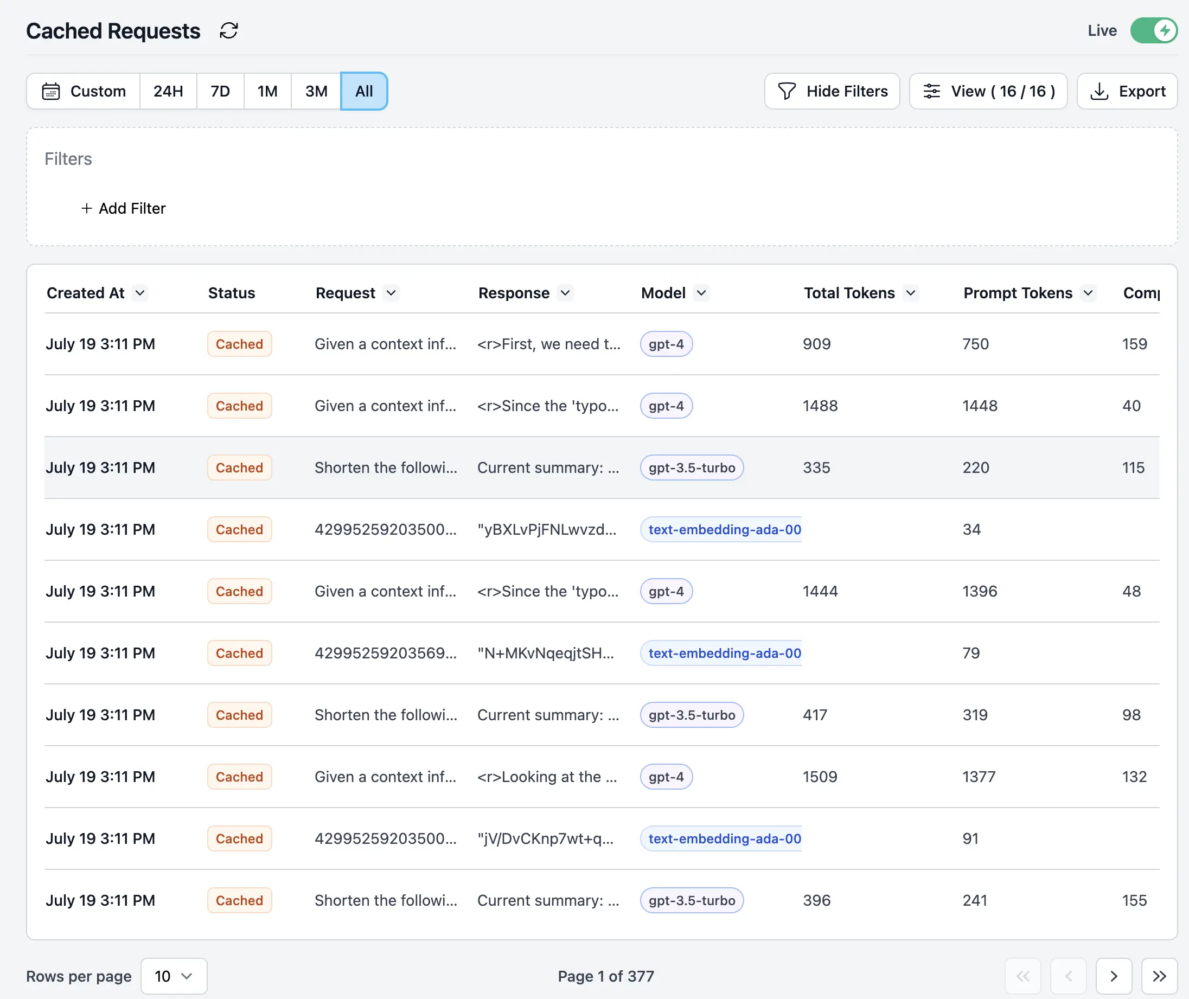Open the Total Tokens column dropdown
This screenshot has height=999, width=1189.
coord(911,293)
